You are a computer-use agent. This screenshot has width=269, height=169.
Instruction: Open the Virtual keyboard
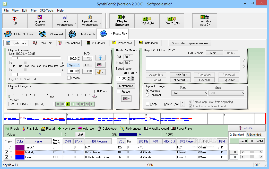pyautogui.click(x=156, y=129)
